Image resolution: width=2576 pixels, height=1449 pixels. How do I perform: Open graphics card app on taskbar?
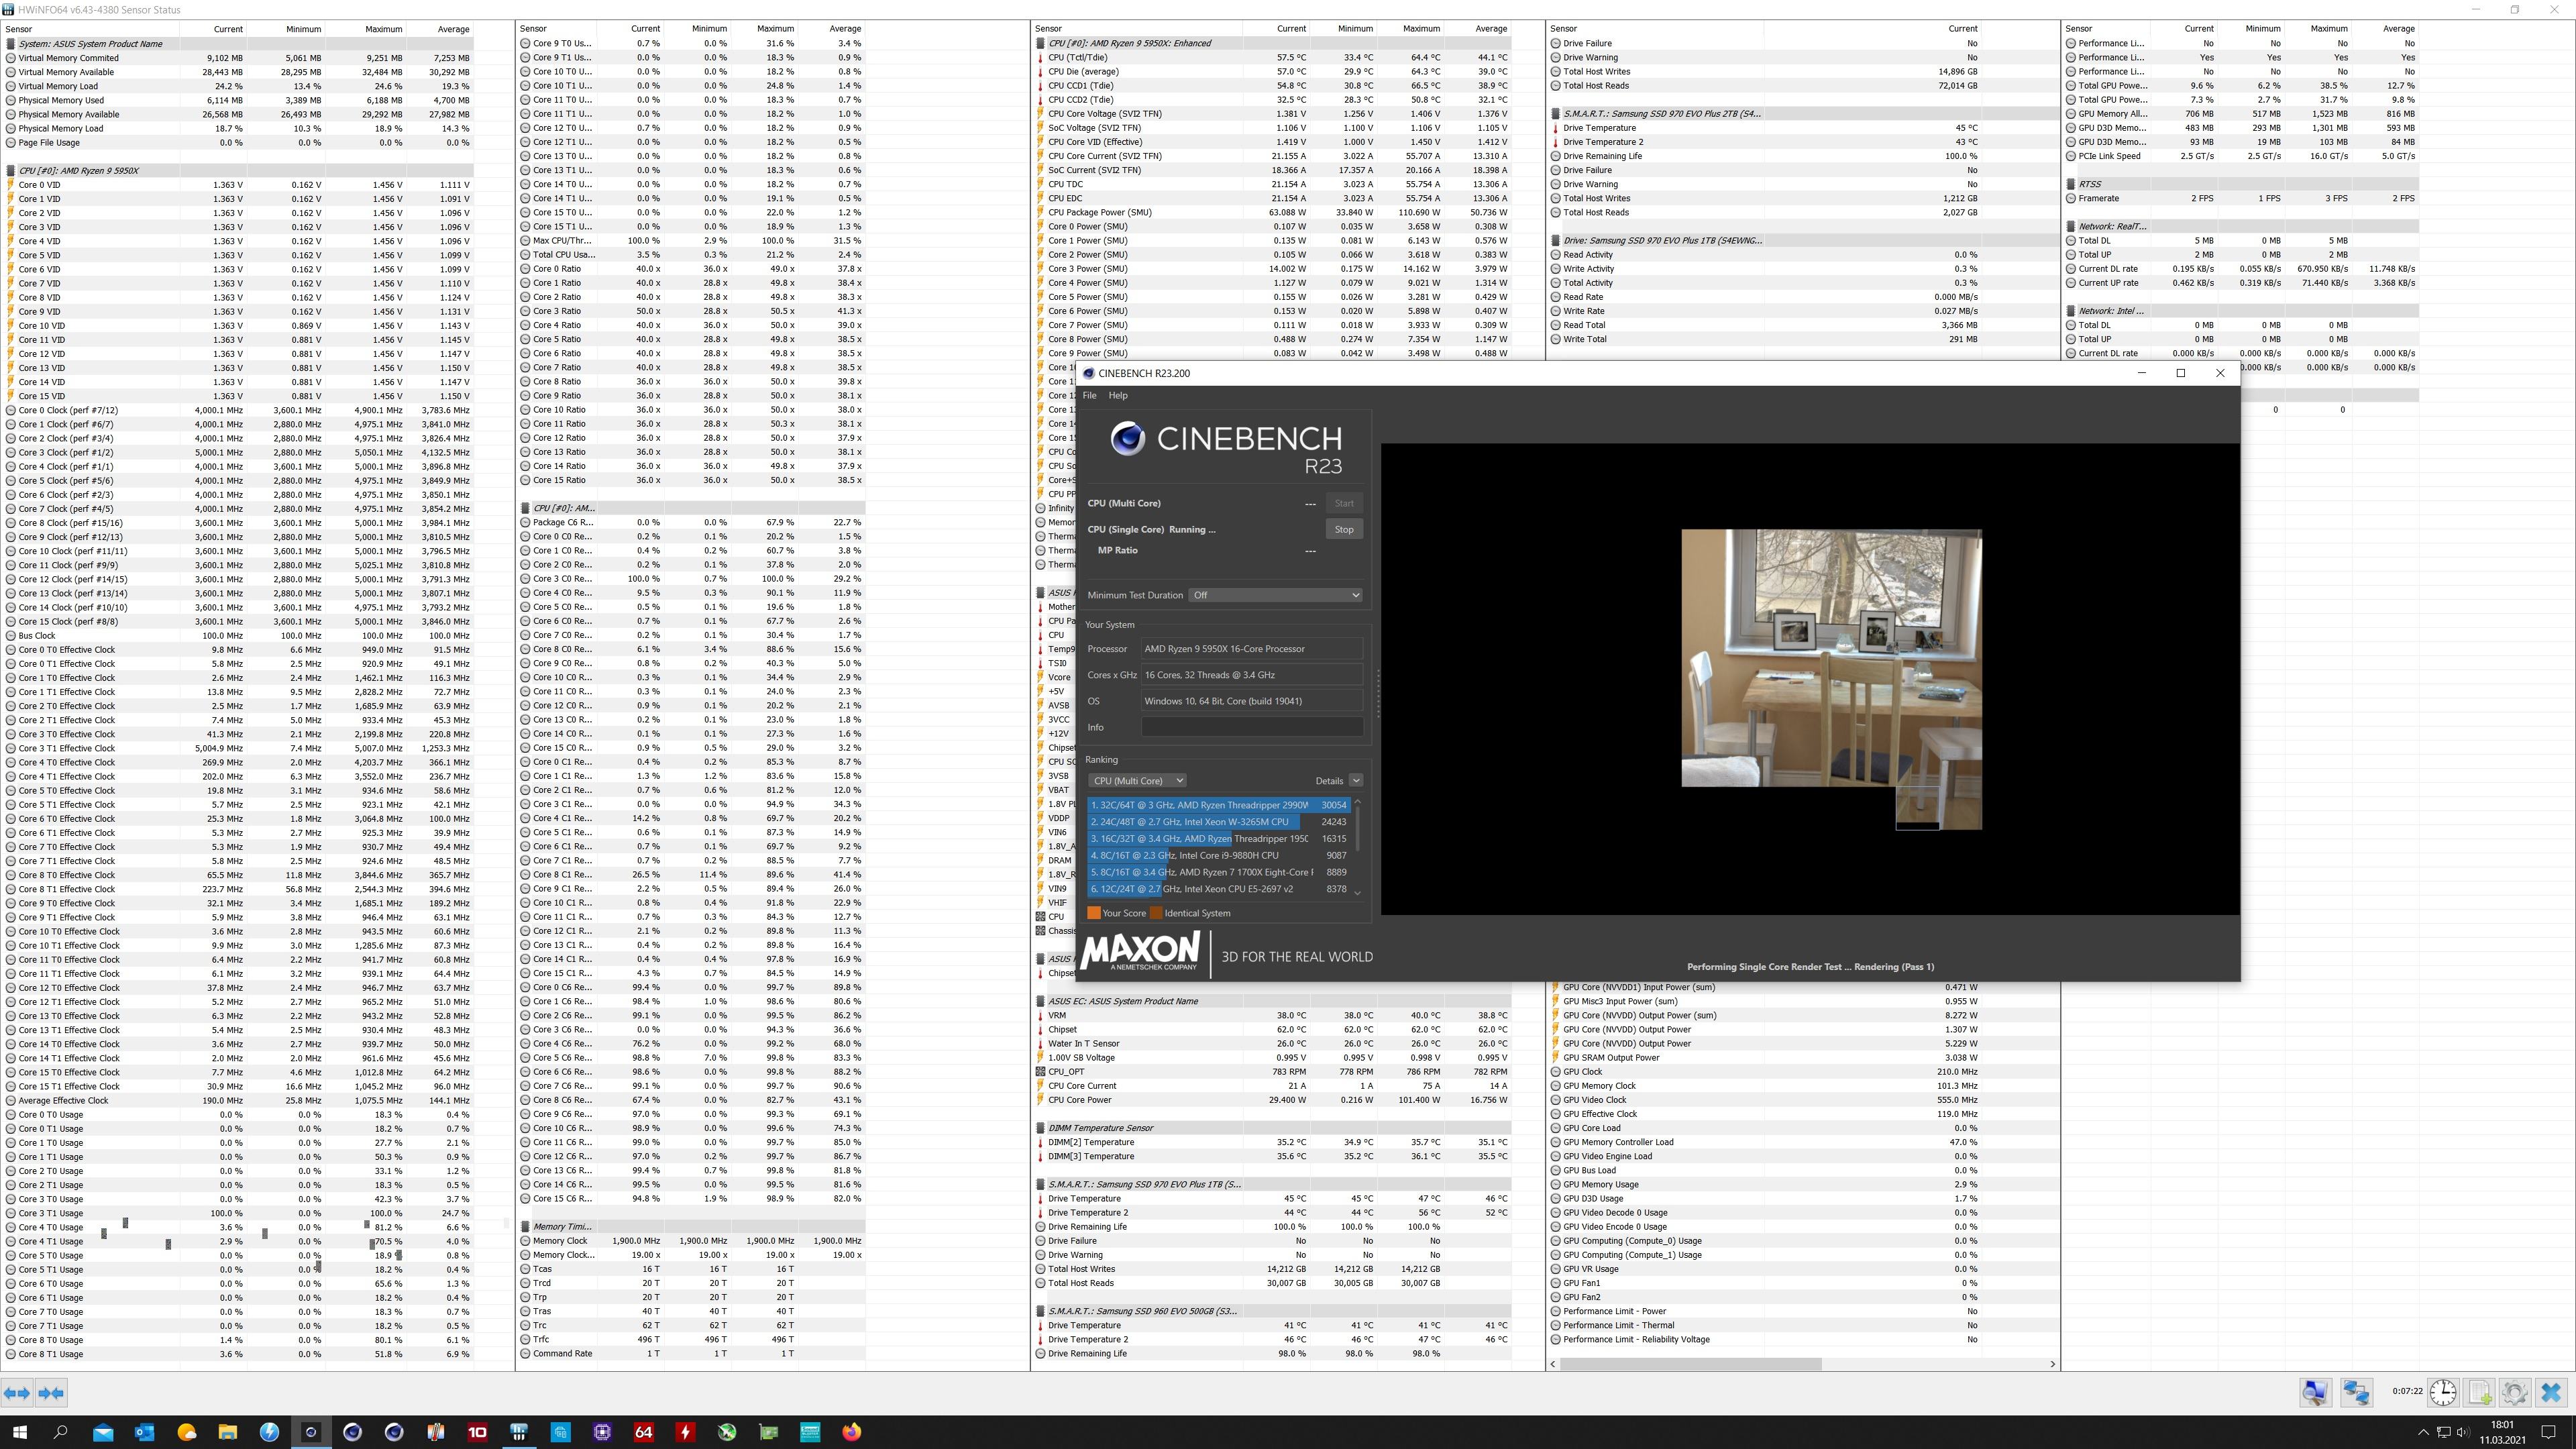coord(768,1432)
